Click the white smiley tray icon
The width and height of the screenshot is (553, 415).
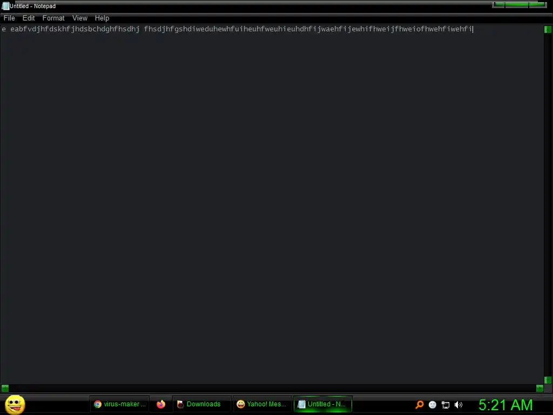click(433, 405)
